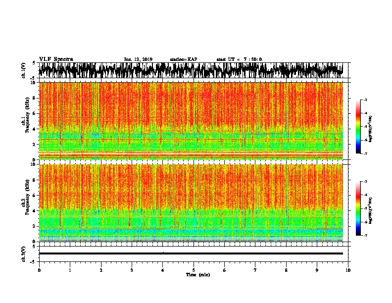Click the "8" kHz tick on ch.1 frequency axis
This screenshot has width=392, height=303.
(x=34, y=98)
